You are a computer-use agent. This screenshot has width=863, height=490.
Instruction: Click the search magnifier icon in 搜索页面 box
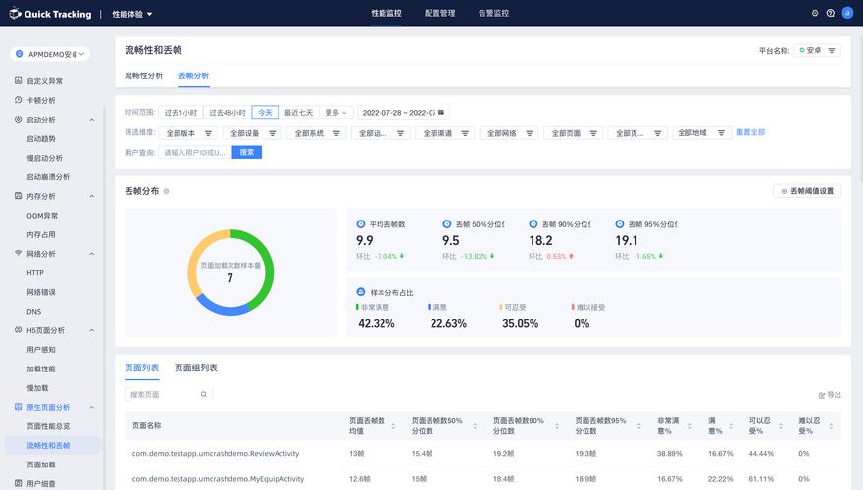point(204,394)
